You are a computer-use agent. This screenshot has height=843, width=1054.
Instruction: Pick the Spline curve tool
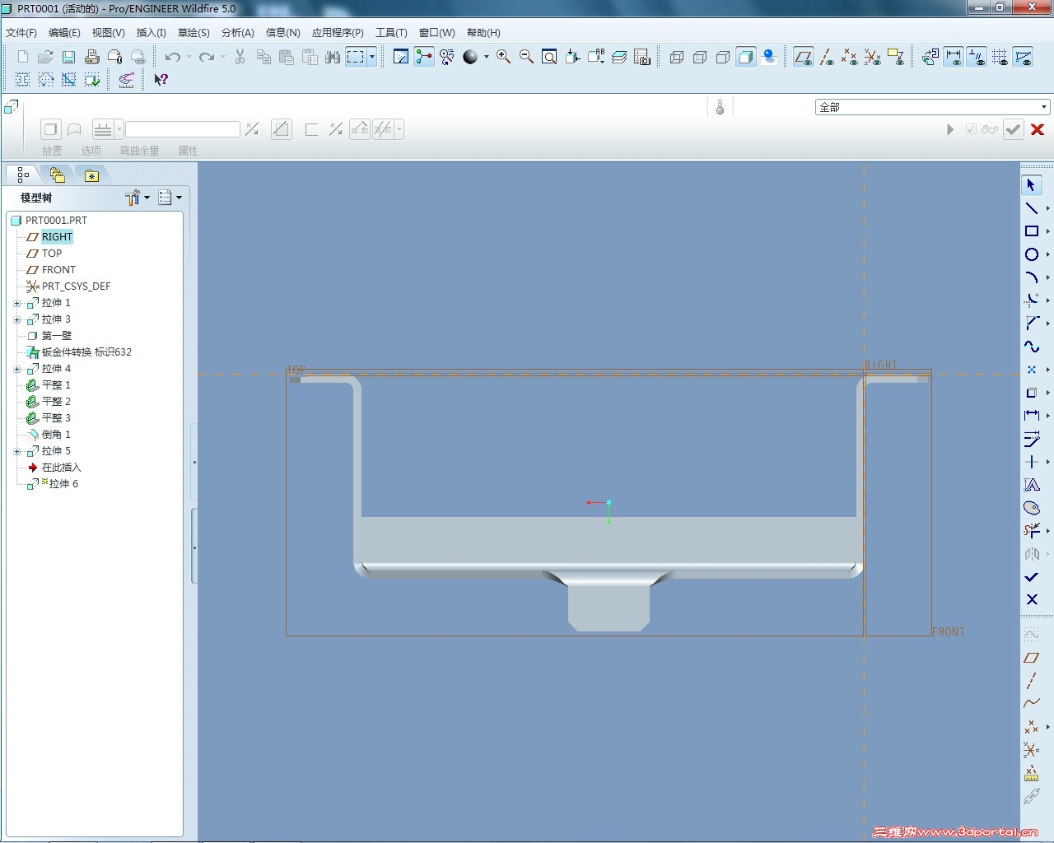point(1031,347)
